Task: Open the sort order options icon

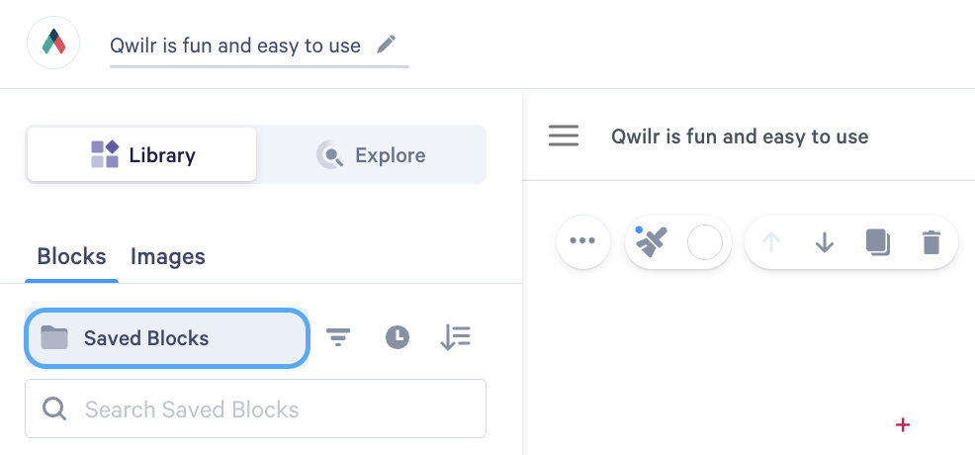Action: pyautogui.click(x=455, y=337)
